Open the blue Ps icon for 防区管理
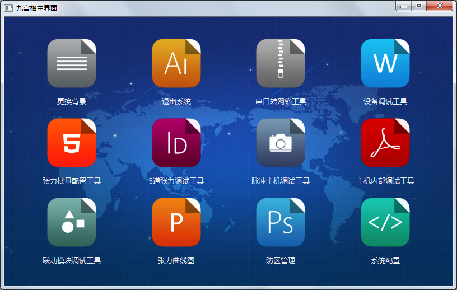 pos(281,222)
